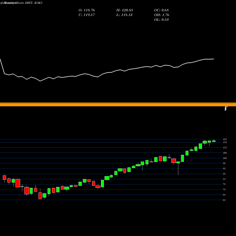
Task: Click the '68' price axis label
Action: (224, 195)
